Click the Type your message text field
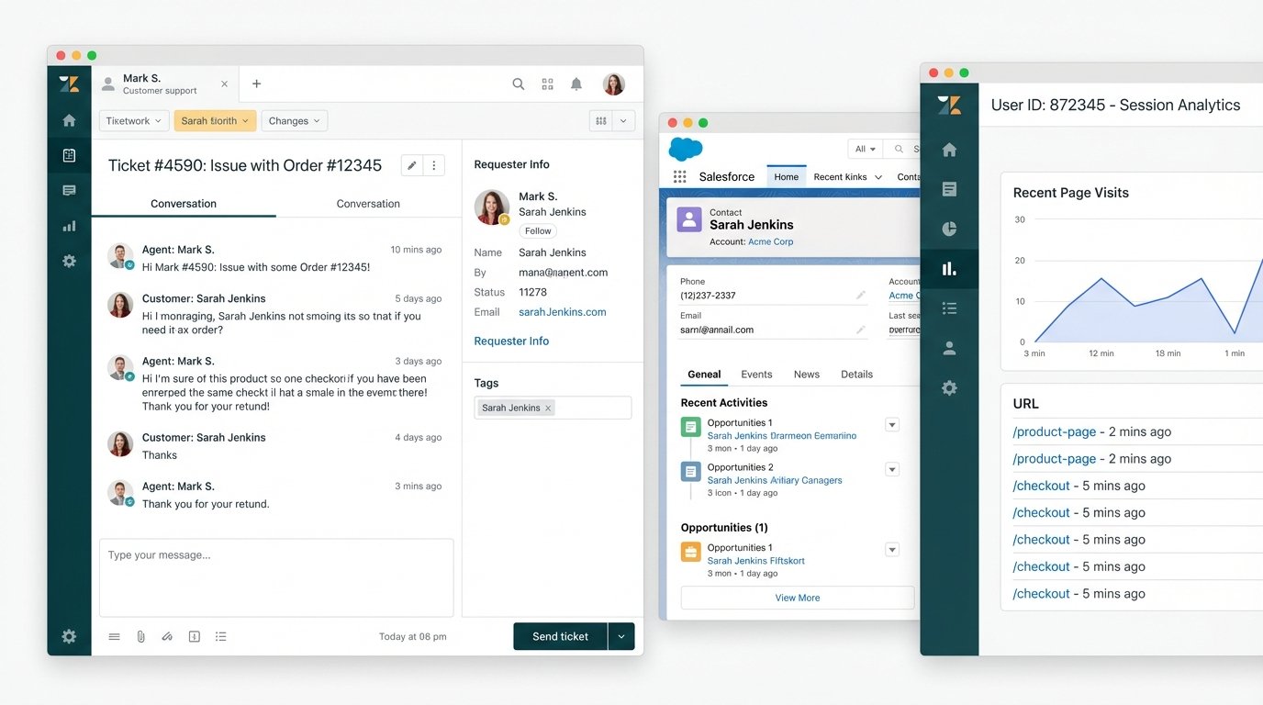 (276, 576)
